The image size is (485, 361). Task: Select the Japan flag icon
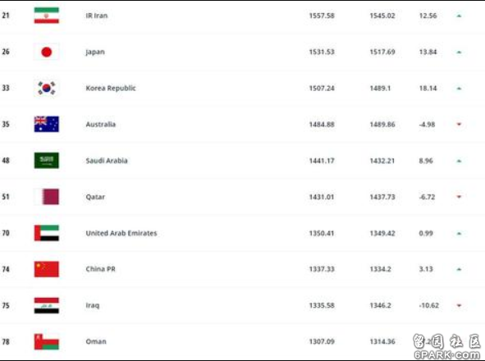coord(47,52)
